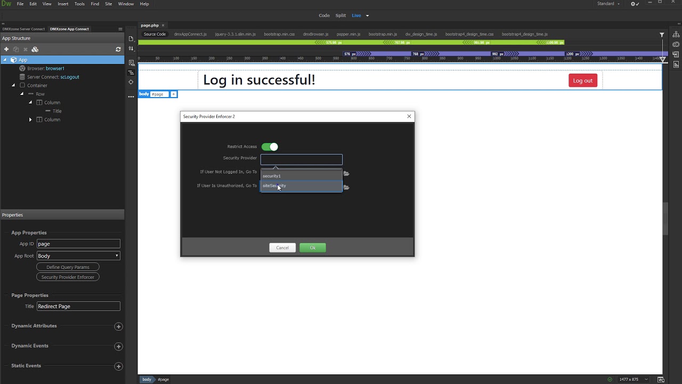Expand the second collapsed Column node
This screenshot has width=682, height=384.
[x=30, y=119]
